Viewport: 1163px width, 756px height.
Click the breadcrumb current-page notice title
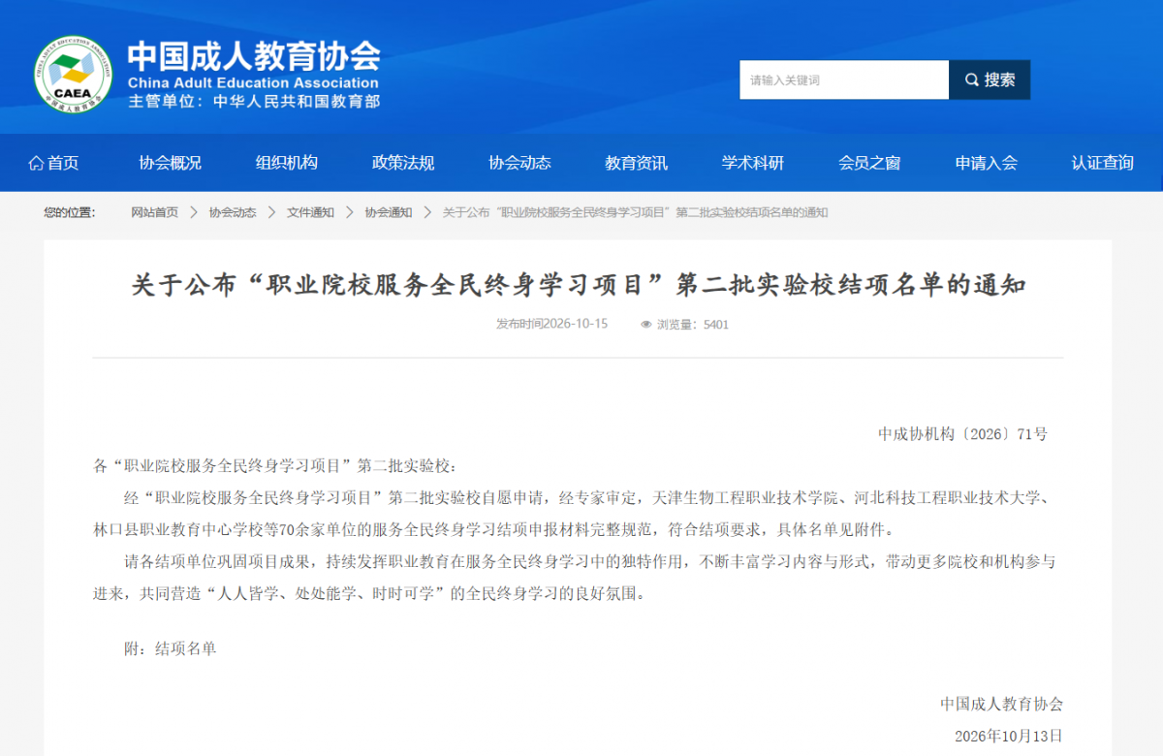coord(635,212)
